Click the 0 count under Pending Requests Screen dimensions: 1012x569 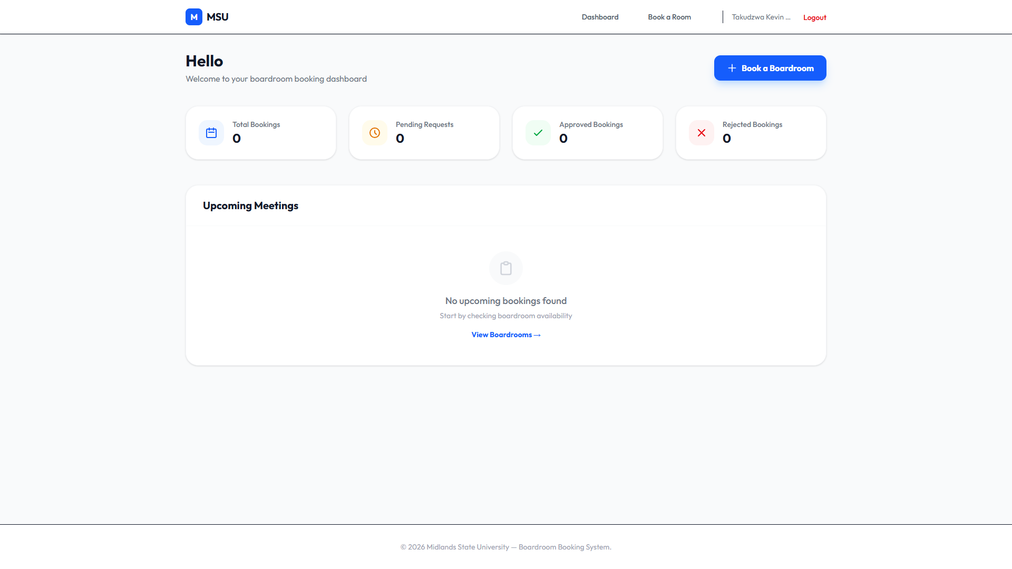[400, 139]
